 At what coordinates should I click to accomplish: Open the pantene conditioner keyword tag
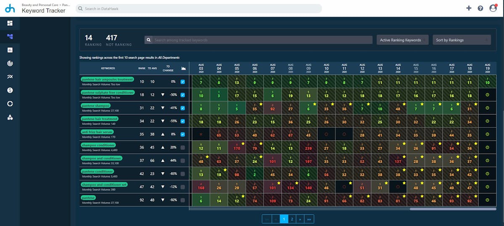tap(98, 171)
